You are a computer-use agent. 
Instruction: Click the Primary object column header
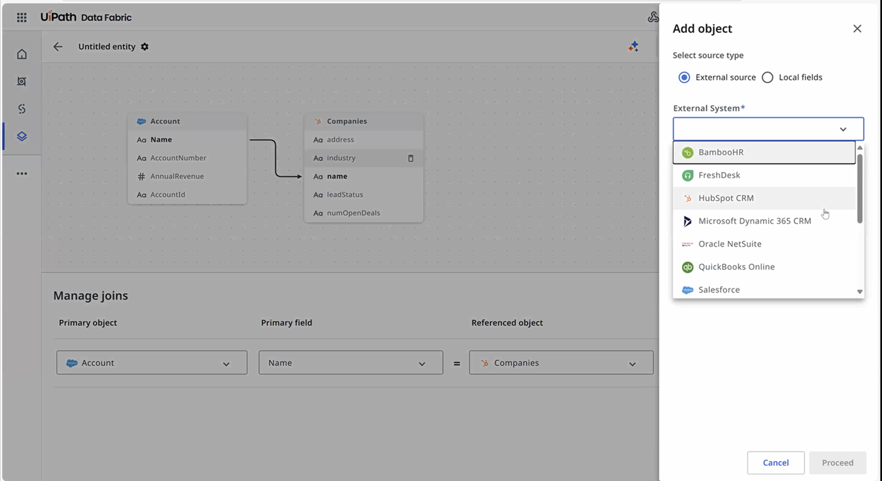[x=88, y=323]
